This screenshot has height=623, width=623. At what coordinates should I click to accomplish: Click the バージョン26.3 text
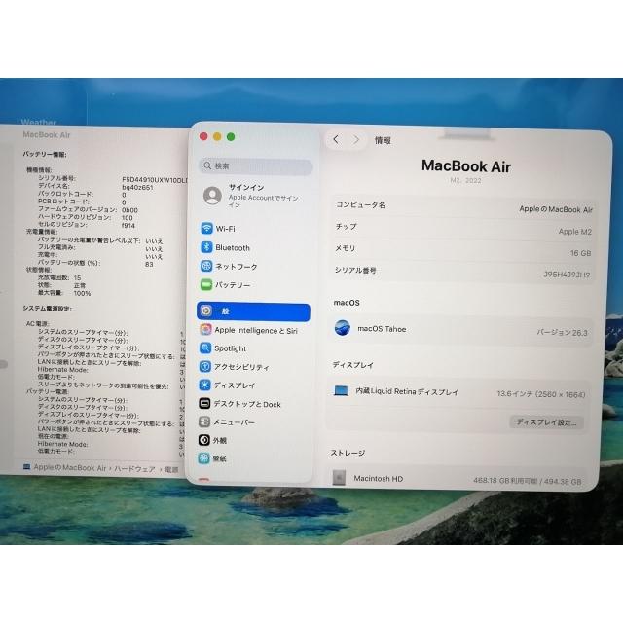pos(562,333)
